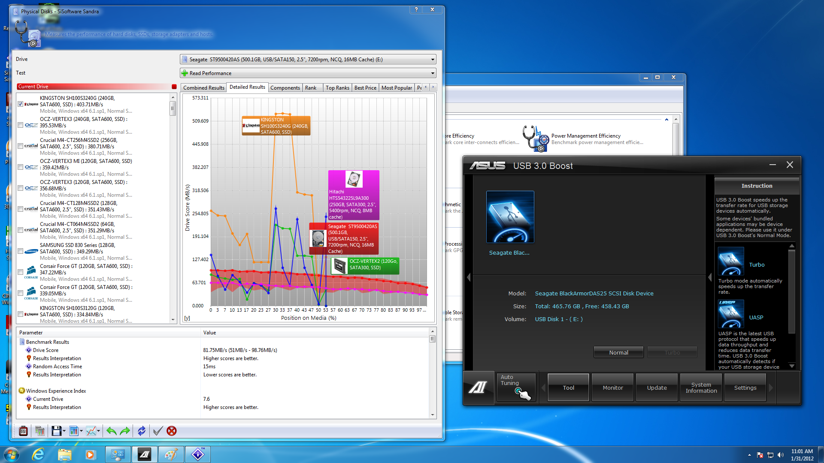
Task: Click the blue refresh results icon
Action: click(x=142, y=431)
